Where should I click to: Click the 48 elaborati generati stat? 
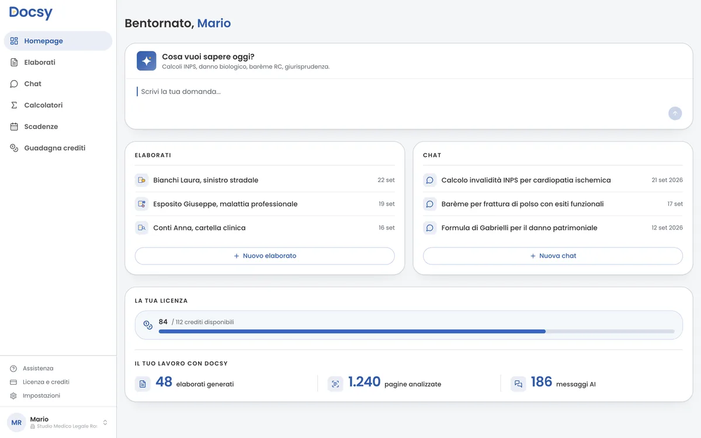185,383
